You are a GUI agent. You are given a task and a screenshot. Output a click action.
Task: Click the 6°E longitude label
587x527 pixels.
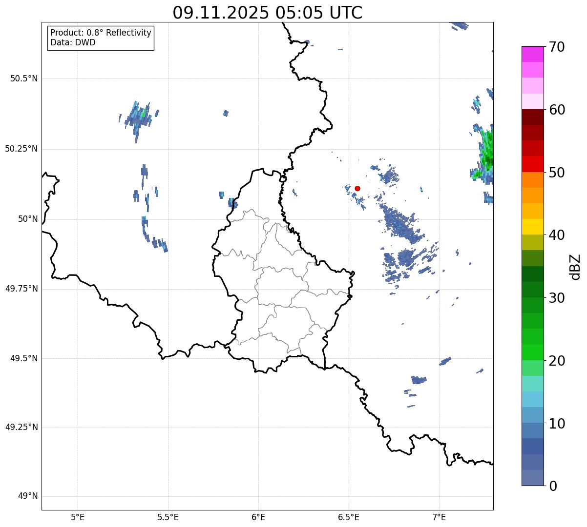pyautogui.click(x=258, y=517)
